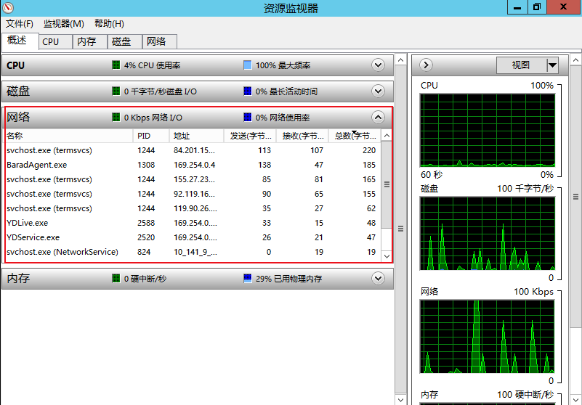
Task: Collapse the graph pane with the arrow button
Action: pyautogui.click(x=427, y=65)
